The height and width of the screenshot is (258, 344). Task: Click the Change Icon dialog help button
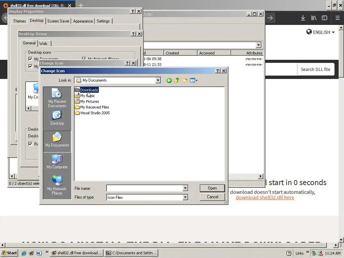pyautogui.click(x=217, y=71)
